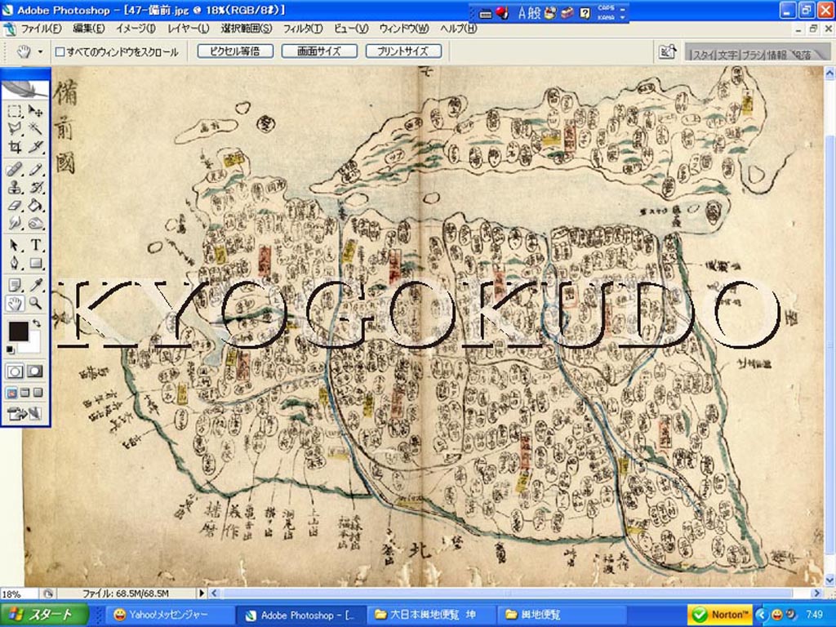Swap foreground and background colors
Screen dimensions: 836x627
point(37,324)
